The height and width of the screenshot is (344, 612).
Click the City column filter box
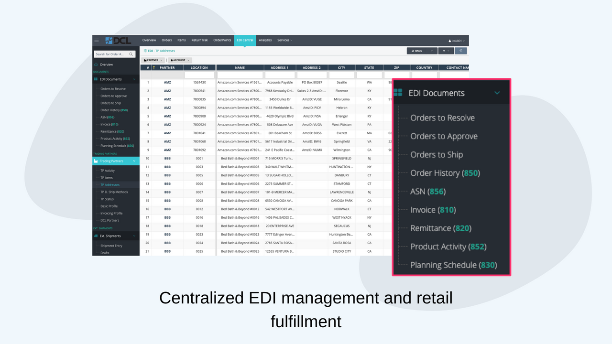click(x=341, y=75)
